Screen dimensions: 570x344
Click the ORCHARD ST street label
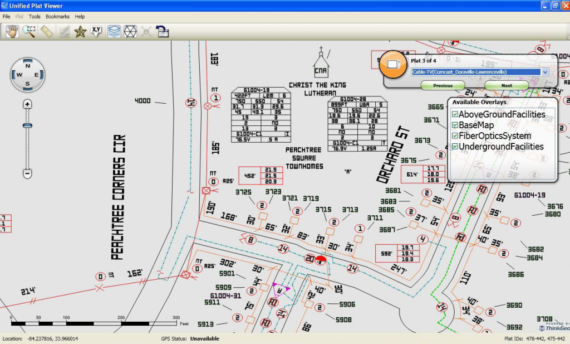coord(392,154)
